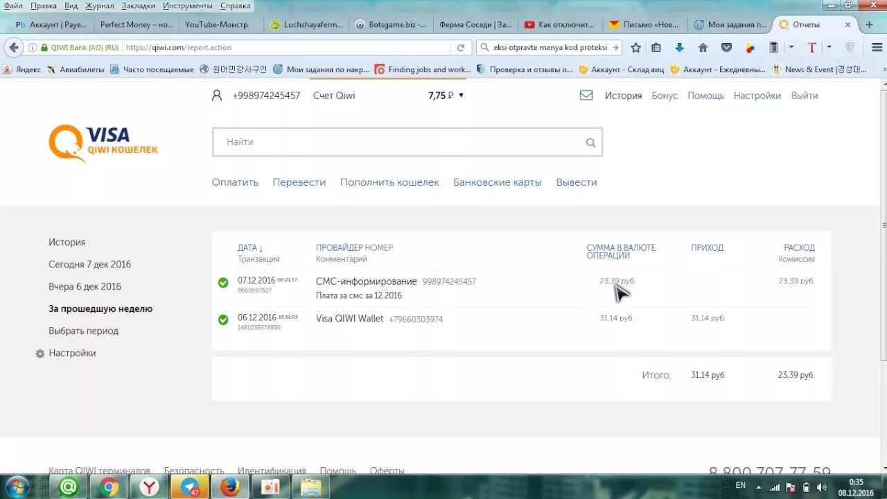Click the Visa QIWI Кошелек logo
Screen dimensions: 887x499
pyautogui.click(x=103, y=143)
